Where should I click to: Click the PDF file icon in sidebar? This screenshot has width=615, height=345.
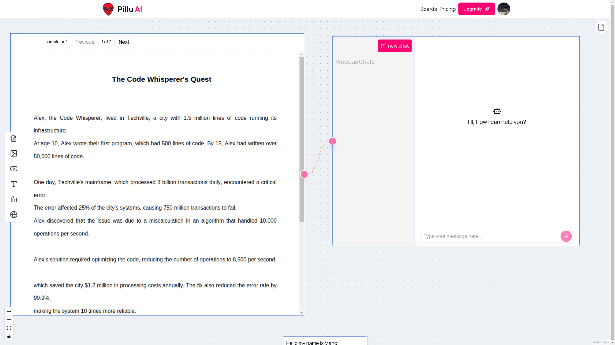[13, 138]
